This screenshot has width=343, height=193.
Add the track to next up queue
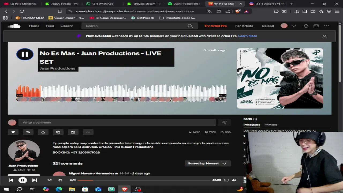(x=73, y=132)
